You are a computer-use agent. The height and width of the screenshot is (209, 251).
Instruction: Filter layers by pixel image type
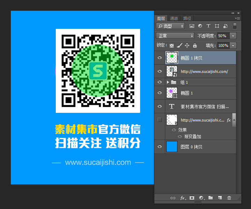[x=192, y=26]
